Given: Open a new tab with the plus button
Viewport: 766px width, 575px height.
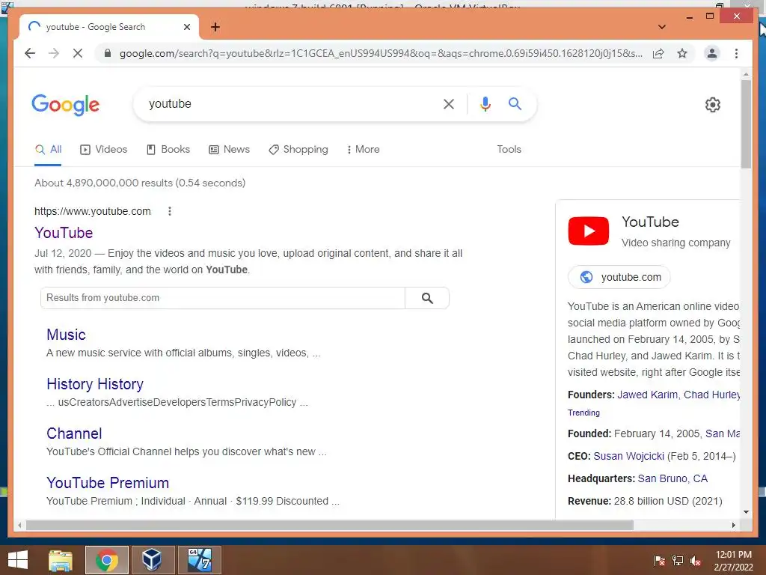Looking at the screenshot, I should 215,27.
